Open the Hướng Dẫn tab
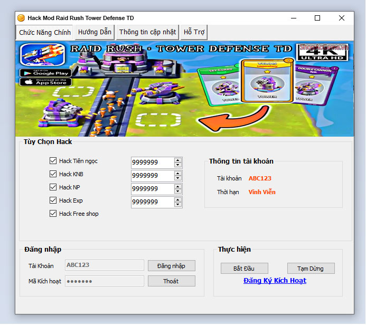 pos(95,32)
